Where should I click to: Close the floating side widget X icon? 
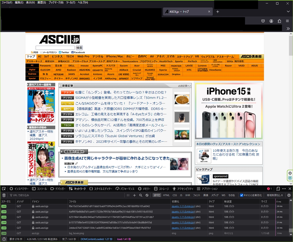click(x=290, y=173)
